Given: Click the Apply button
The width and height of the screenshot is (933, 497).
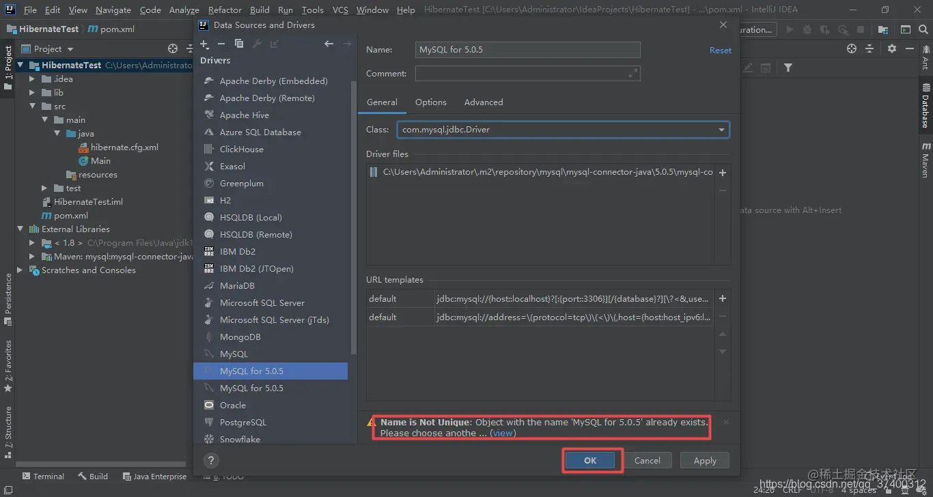Looking at the screenshot, I should coord(705,461).
